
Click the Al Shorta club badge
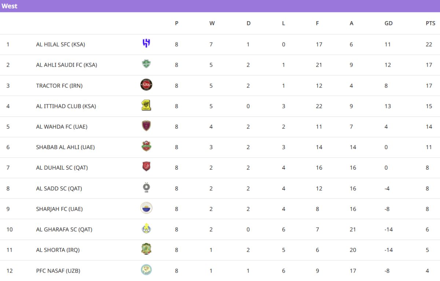click(x=146, y=249)
